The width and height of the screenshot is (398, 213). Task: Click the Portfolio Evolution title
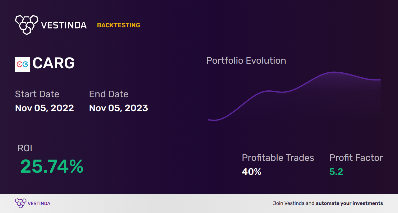(246, 61)
